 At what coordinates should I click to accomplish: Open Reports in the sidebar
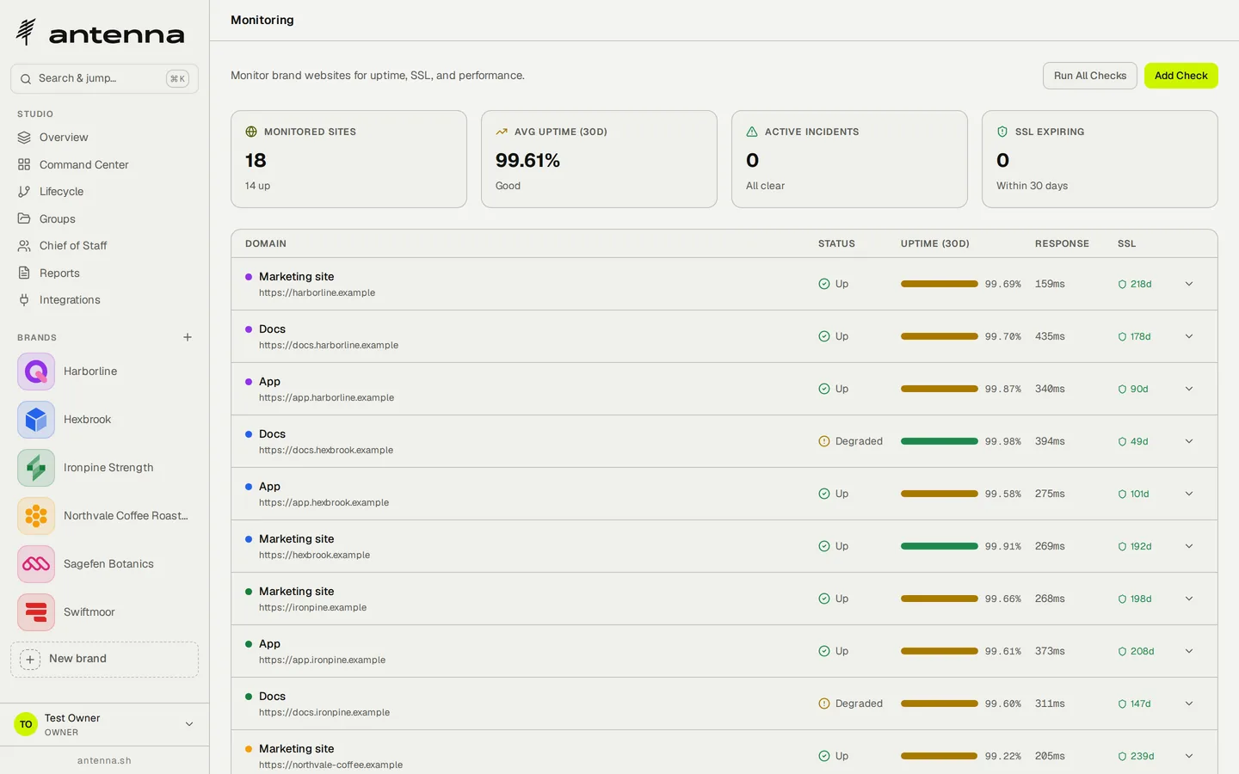pyautogui.click(x=104, y=273)
